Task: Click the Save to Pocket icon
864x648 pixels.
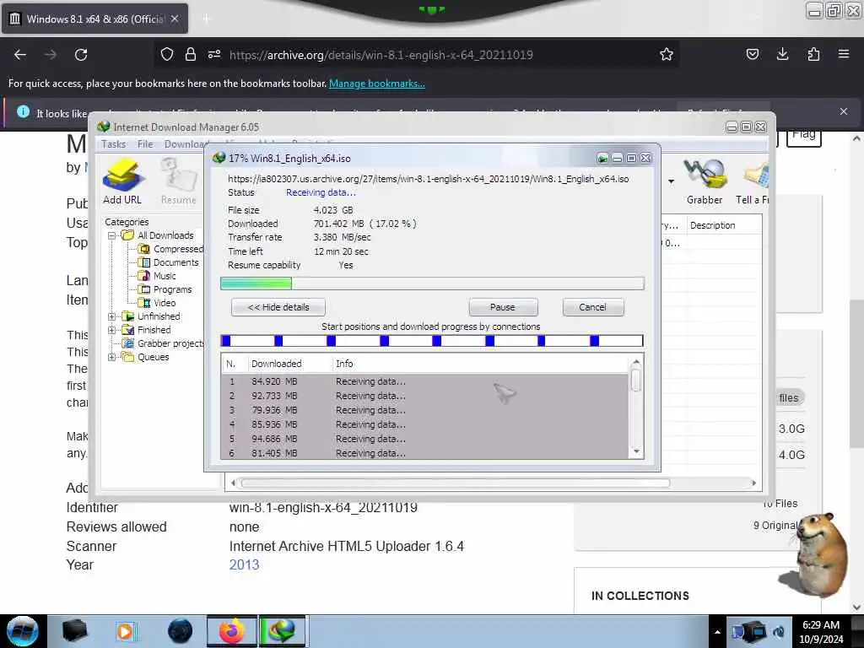Action: click(x=752, y=54)
